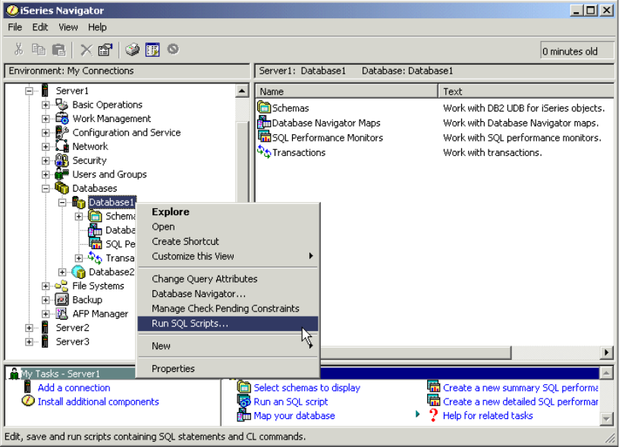Choose Explore from the context menu
Viewport: 619px width, 447px height.
(228, 211)
